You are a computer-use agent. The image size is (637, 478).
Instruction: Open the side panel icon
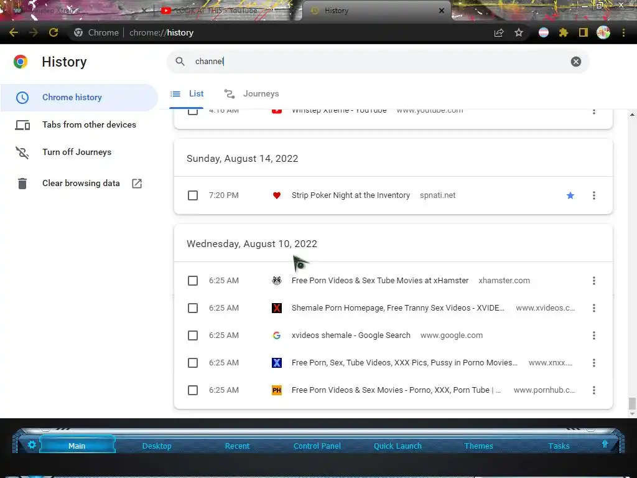pos(584,32)
